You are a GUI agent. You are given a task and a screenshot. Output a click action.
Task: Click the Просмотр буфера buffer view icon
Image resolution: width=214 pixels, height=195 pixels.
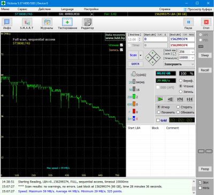(x=185, y=9)
